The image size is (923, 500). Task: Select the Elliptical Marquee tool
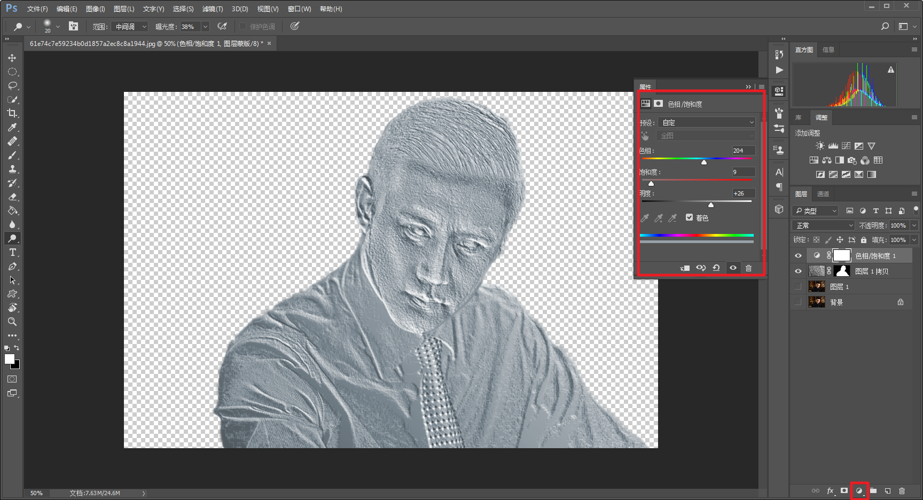(12, 72)
